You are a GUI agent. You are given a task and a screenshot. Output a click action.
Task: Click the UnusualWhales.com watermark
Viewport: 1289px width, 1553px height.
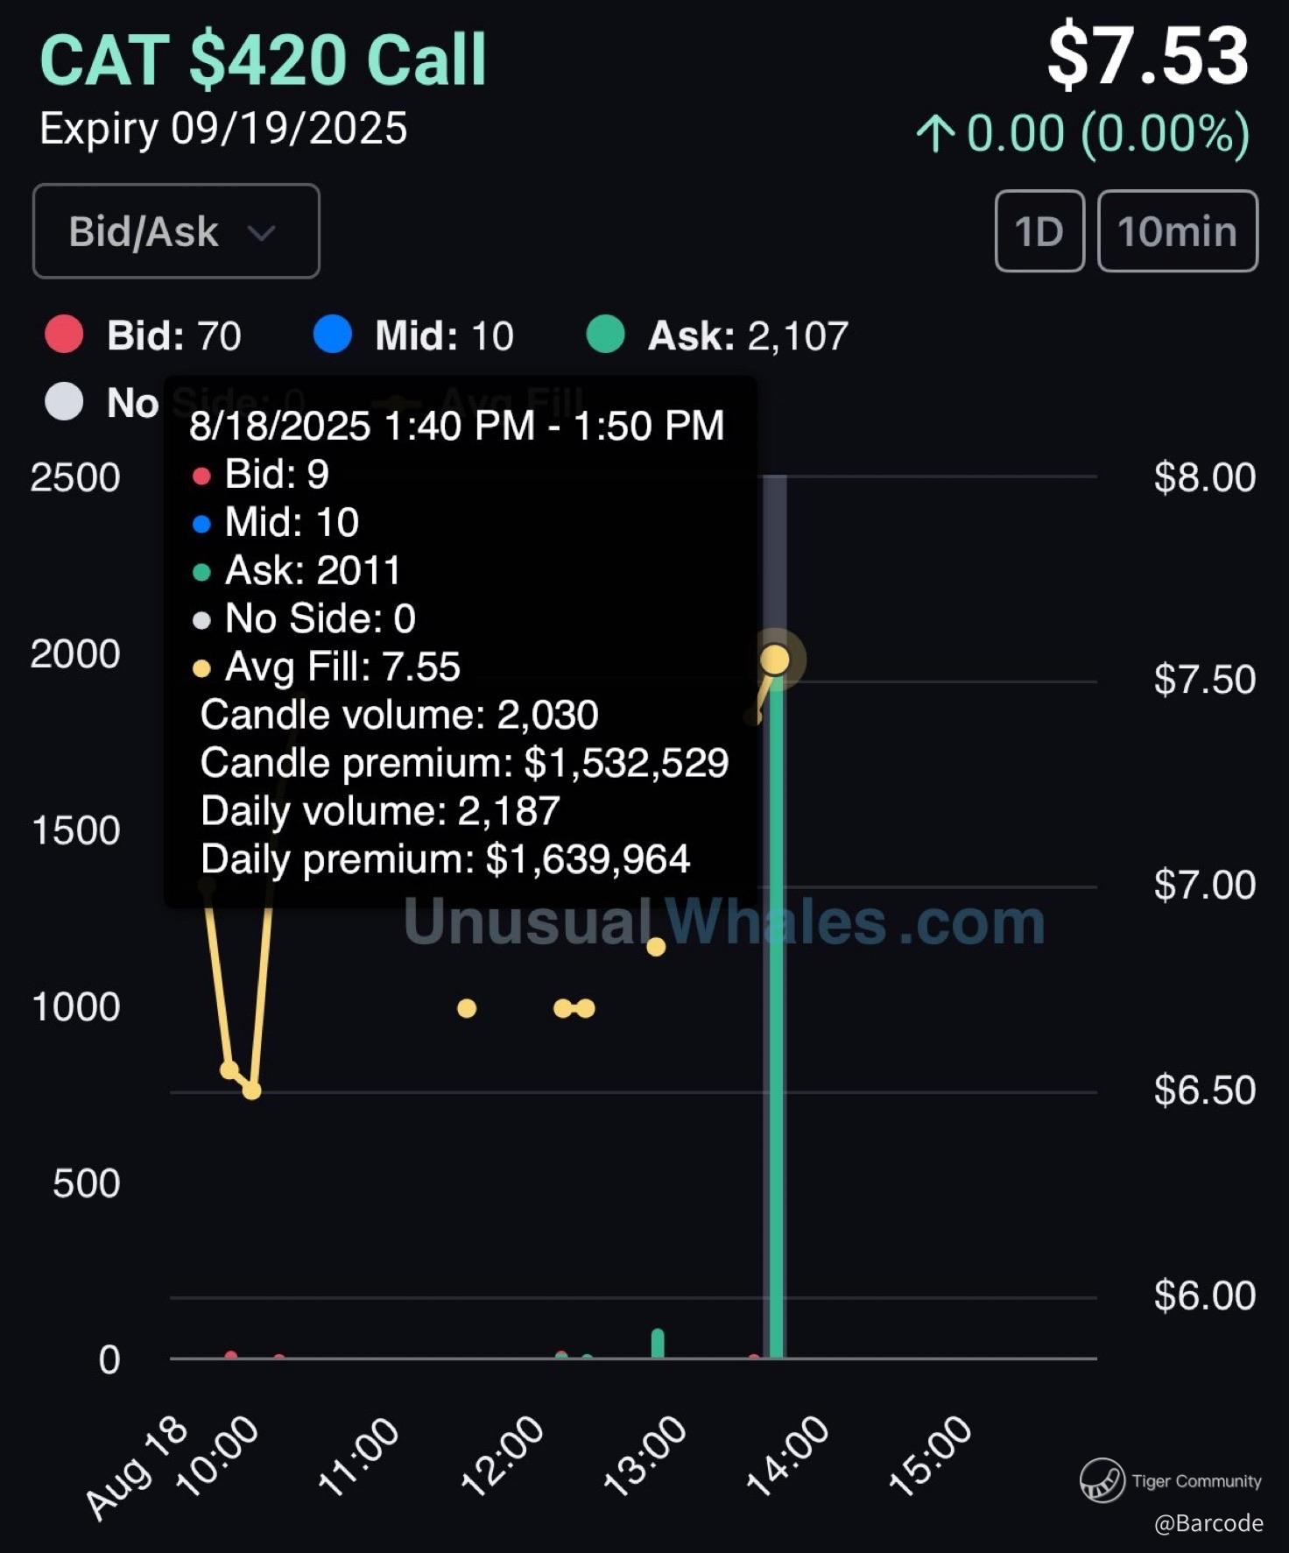(x=724, y=921)
